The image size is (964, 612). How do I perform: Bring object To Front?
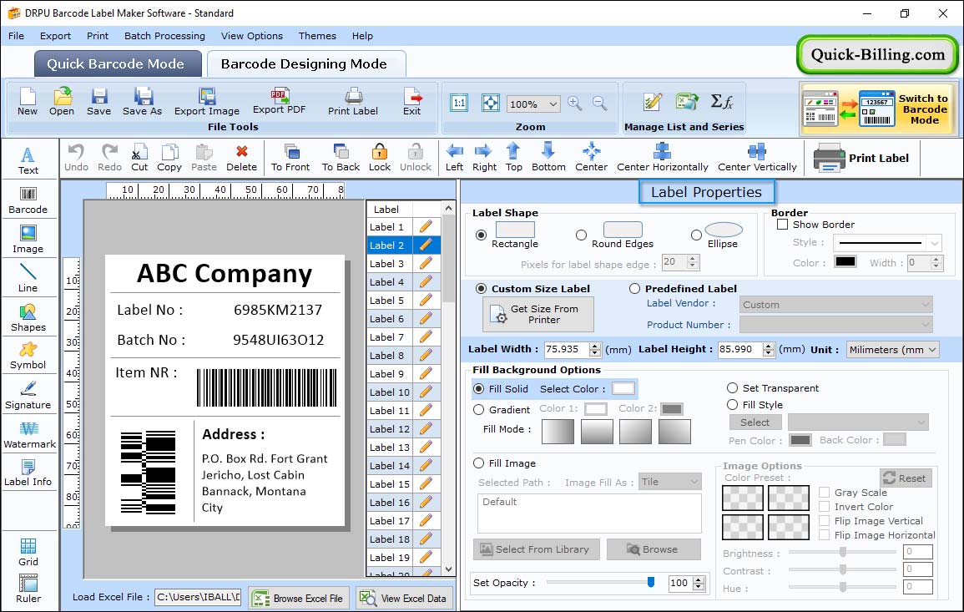(x=290, y=158)
